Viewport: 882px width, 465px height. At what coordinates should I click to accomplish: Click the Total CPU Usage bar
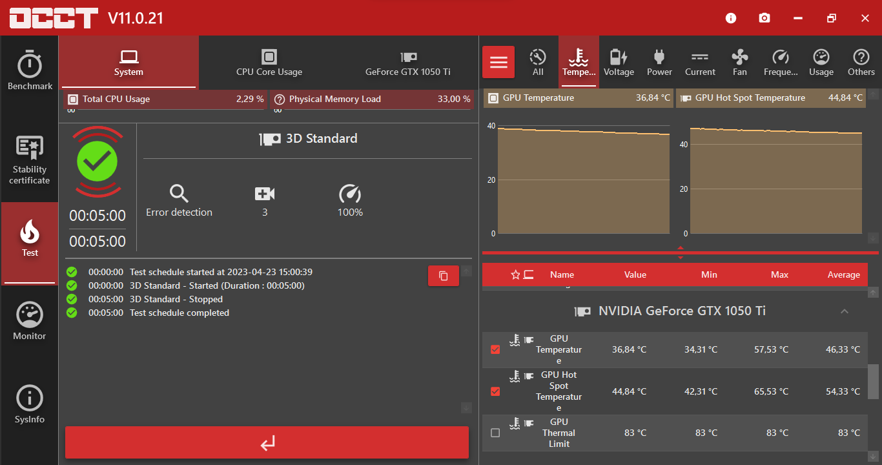pos(165,99)
